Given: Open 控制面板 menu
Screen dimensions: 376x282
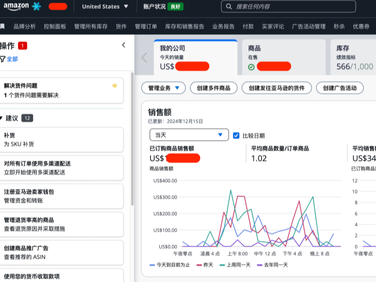Looking at the screenshot, I should [55, 26].
